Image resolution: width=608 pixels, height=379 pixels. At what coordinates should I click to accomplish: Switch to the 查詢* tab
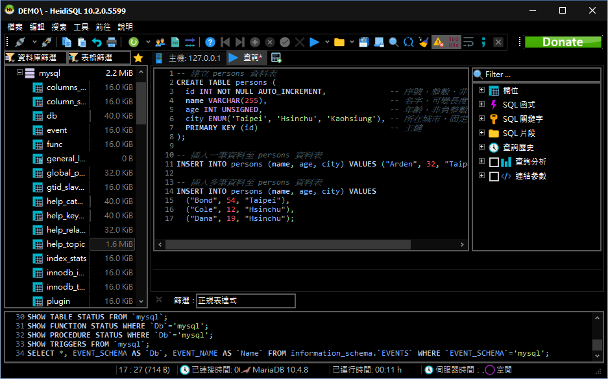[x=246, y=58]
